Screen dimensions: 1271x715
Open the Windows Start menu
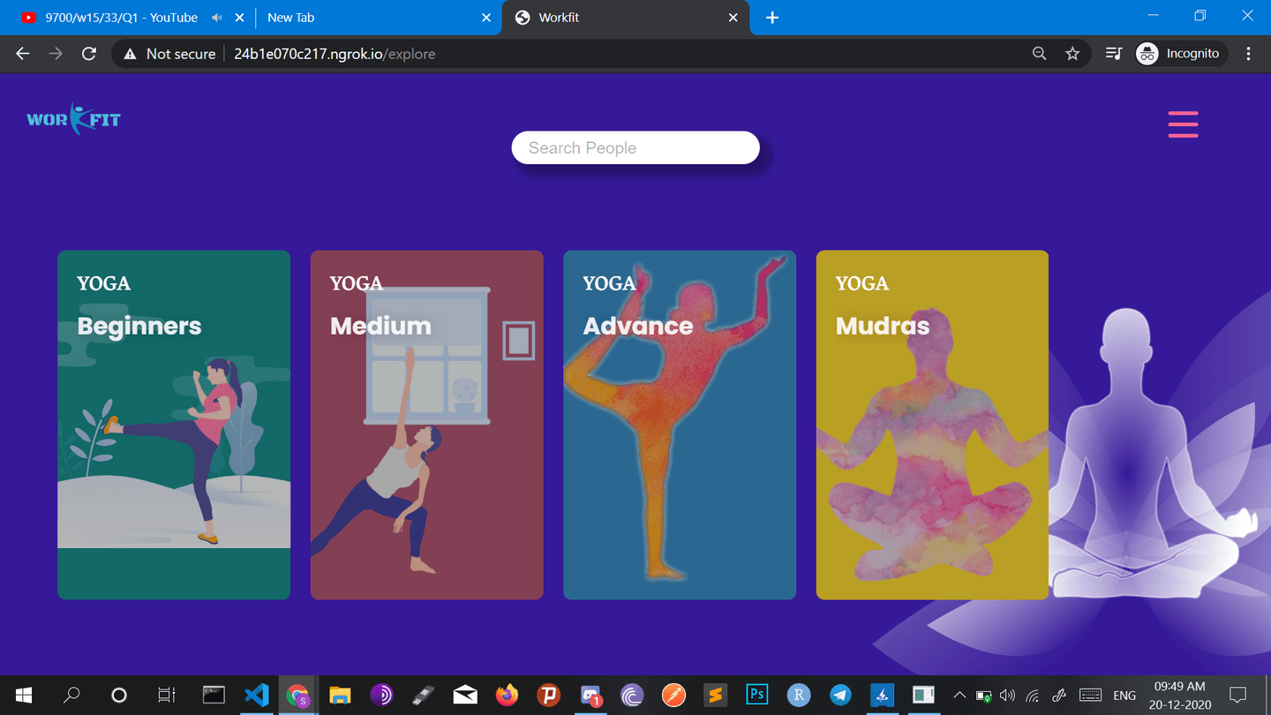click(24, 695)
